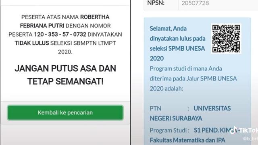The height and width of the screenshot is (145, 258).
Task: Click the green Kembali ke pencarian button
Action: point(65,113)
